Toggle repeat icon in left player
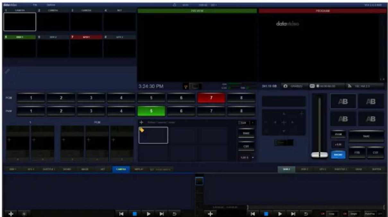 (175, 213)
